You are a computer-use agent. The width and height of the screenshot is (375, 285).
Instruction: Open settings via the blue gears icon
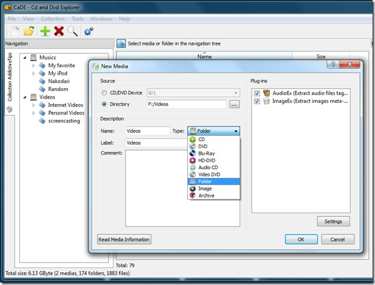pyautogui.click(x=88, y=31)
